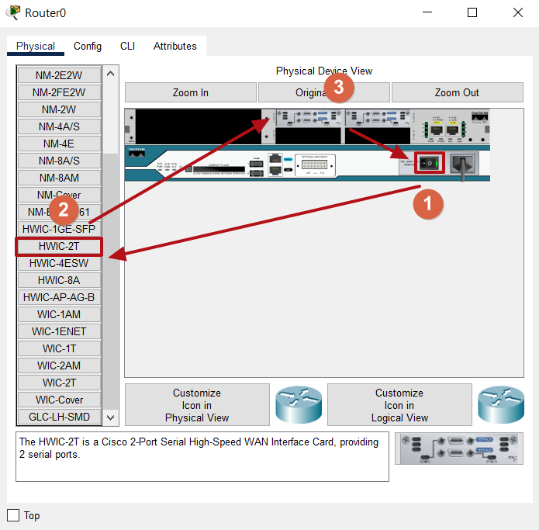Viewport: 539px width, 530px height.
Task: Select the NM-4E module
Action: point(59,144)
